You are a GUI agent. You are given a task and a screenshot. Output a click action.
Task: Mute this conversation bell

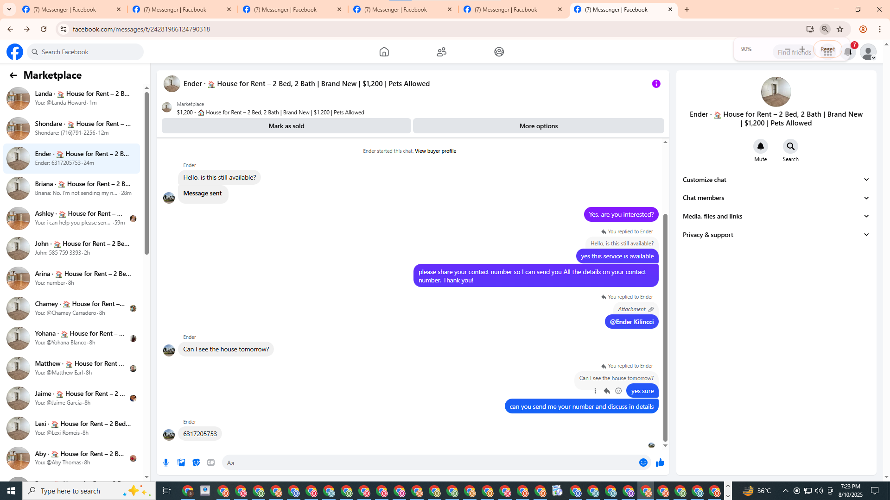pyautogui.click(x=760, y=146)
